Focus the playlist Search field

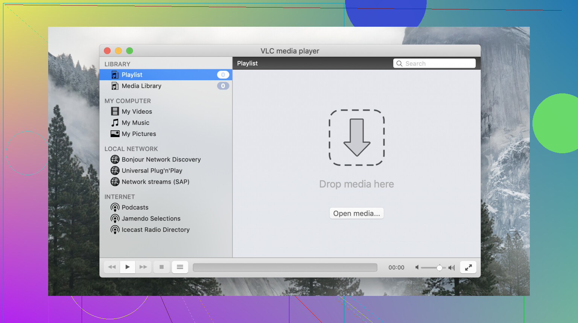tap(437, 64)
